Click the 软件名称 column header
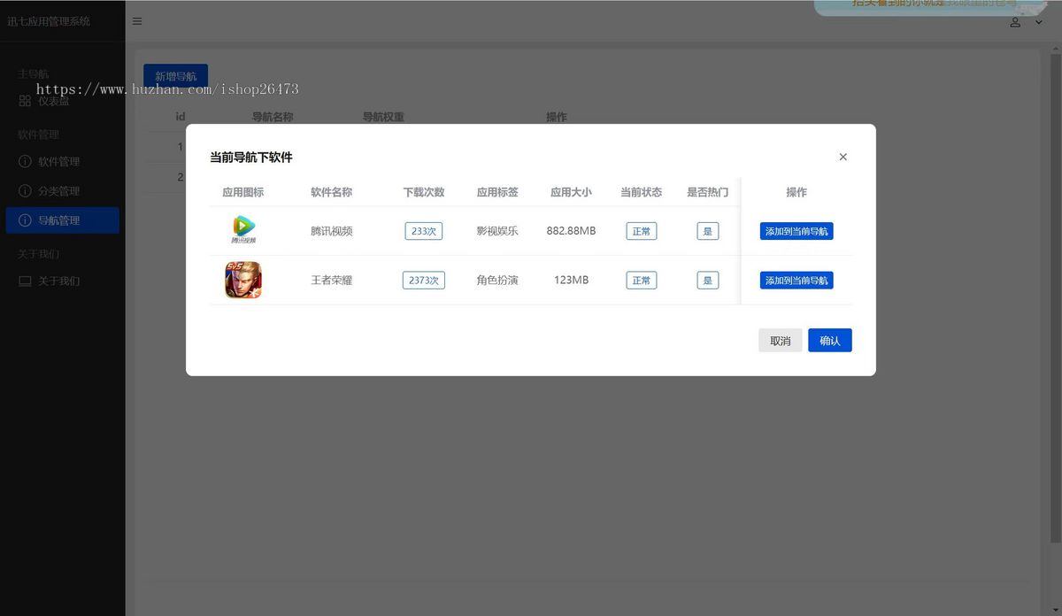This screenshot has width=1062, height=616. (332, 192)
